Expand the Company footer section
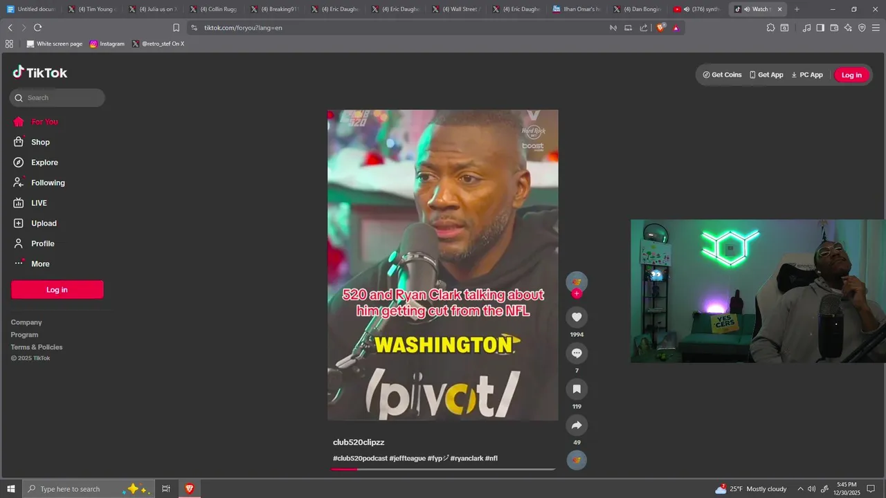 pos(26,322)
